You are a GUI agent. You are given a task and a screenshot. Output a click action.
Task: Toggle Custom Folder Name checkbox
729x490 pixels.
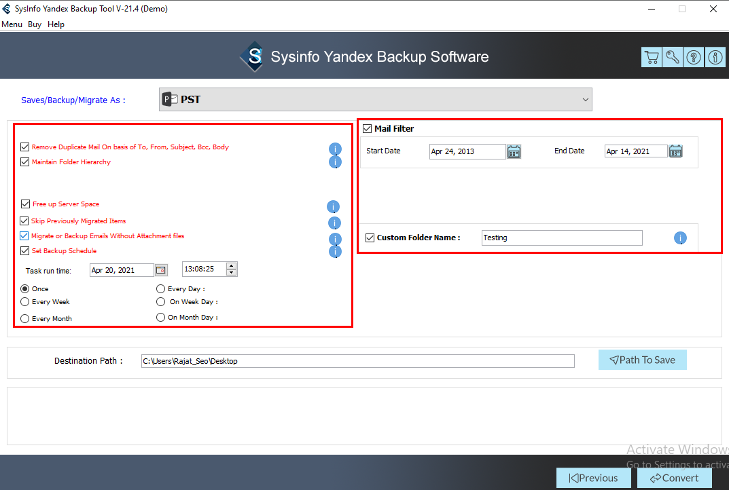coord(370,238)
